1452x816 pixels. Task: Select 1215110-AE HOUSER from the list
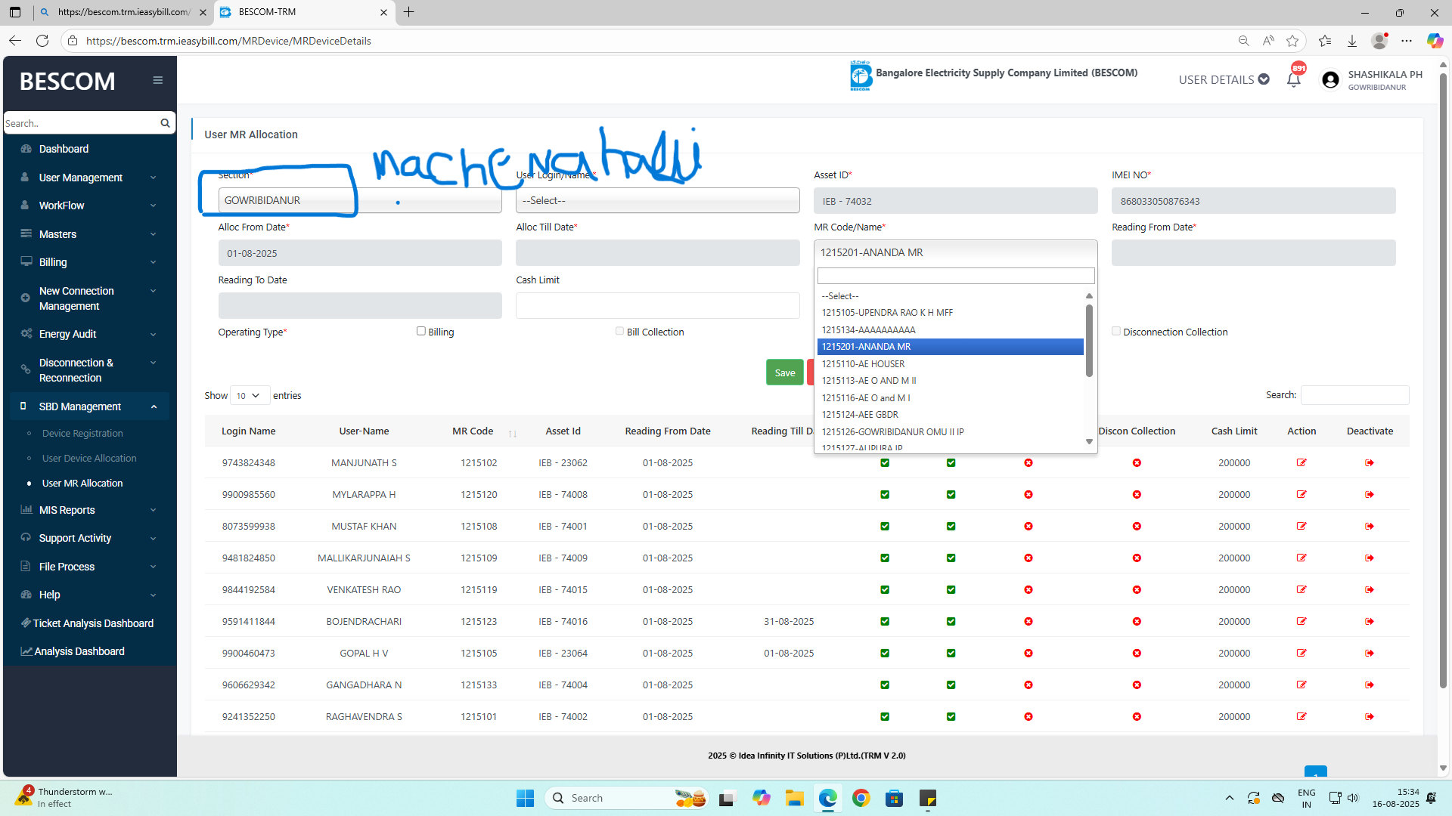863,363
